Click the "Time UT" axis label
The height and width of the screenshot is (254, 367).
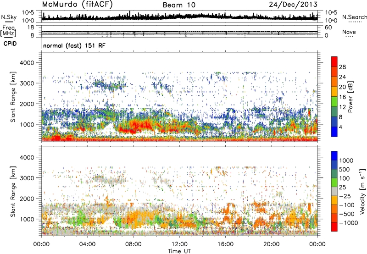tap(179, 251)
